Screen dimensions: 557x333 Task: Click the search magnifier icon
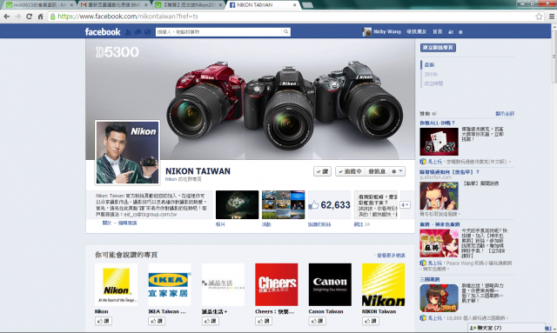click(x=285, y=32)
